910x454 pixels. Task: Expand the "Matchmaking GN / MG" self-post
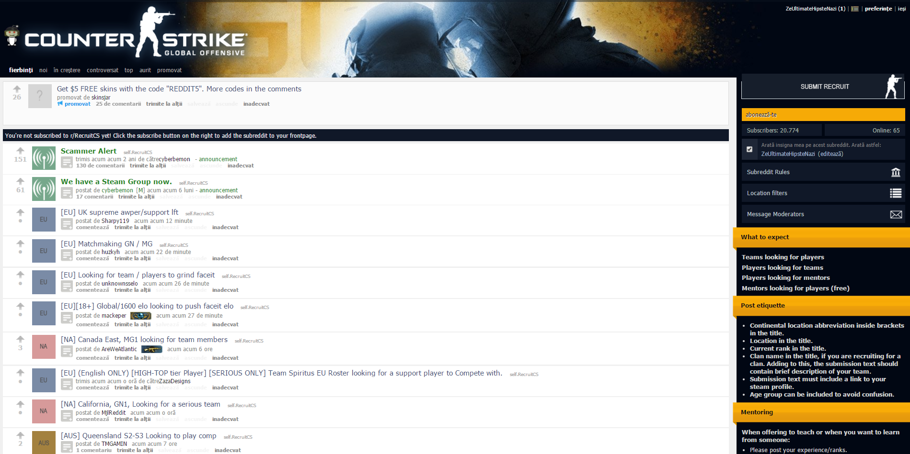point(67,255)
